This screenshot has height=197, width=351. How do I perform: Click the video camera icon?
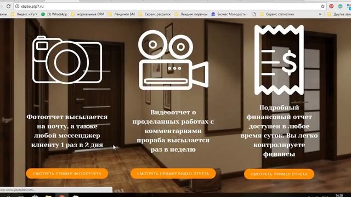coord(173,60)
